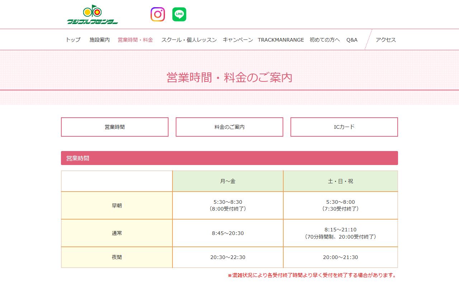Click the ICカード button
The image size is (459, 287).
344,127
